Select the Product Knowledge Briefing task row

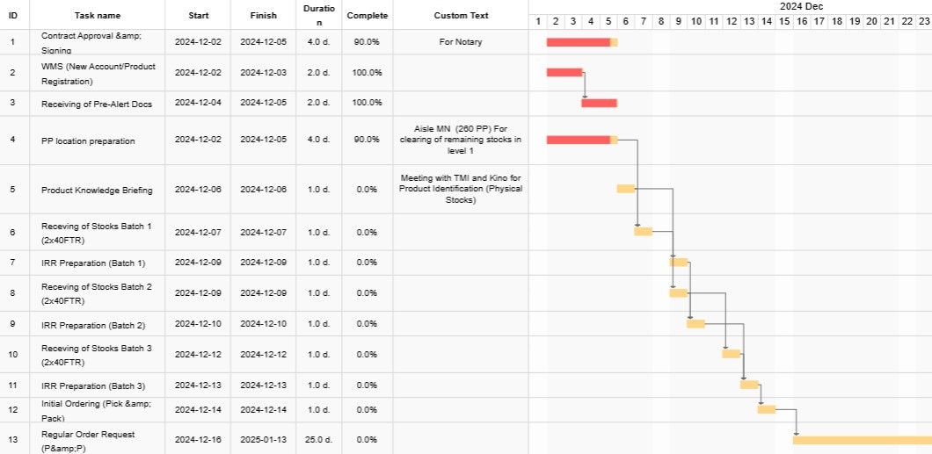pos(97,190)
